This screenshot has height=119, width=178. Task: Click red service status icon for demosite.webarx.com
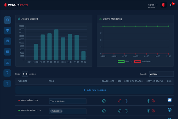pos(153,111)
